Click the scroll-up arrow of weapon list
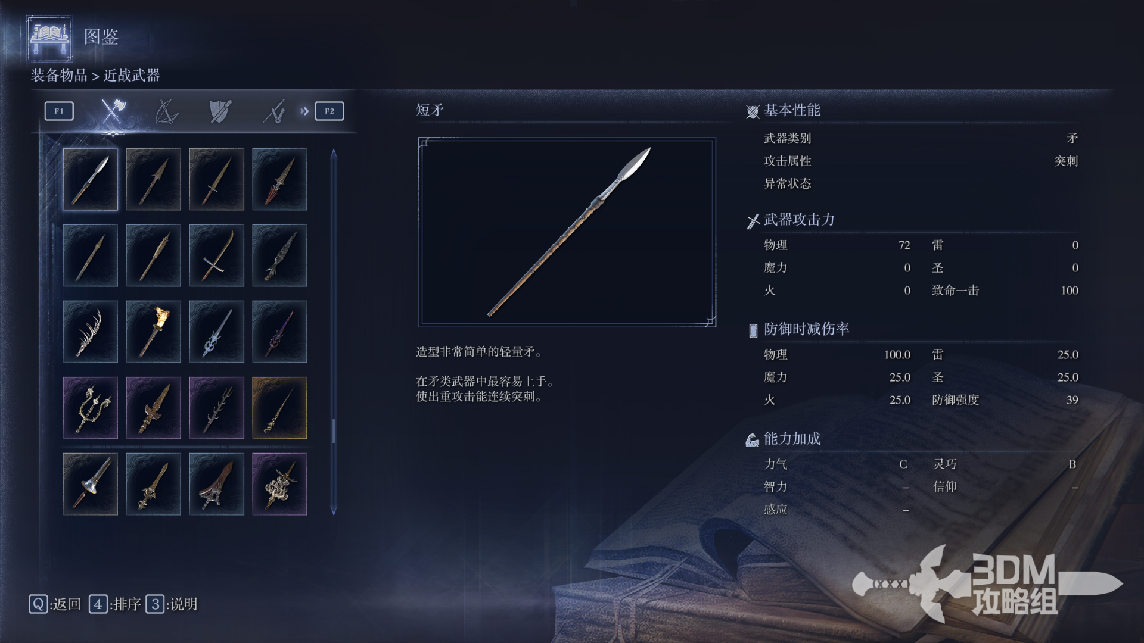Image resolution: width=1144 pixels, height=643 pixels. pyautogui.click(x=334, y=154)
